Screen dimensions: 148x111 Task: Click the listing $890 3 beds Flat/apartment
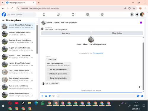tap(56, 30)
